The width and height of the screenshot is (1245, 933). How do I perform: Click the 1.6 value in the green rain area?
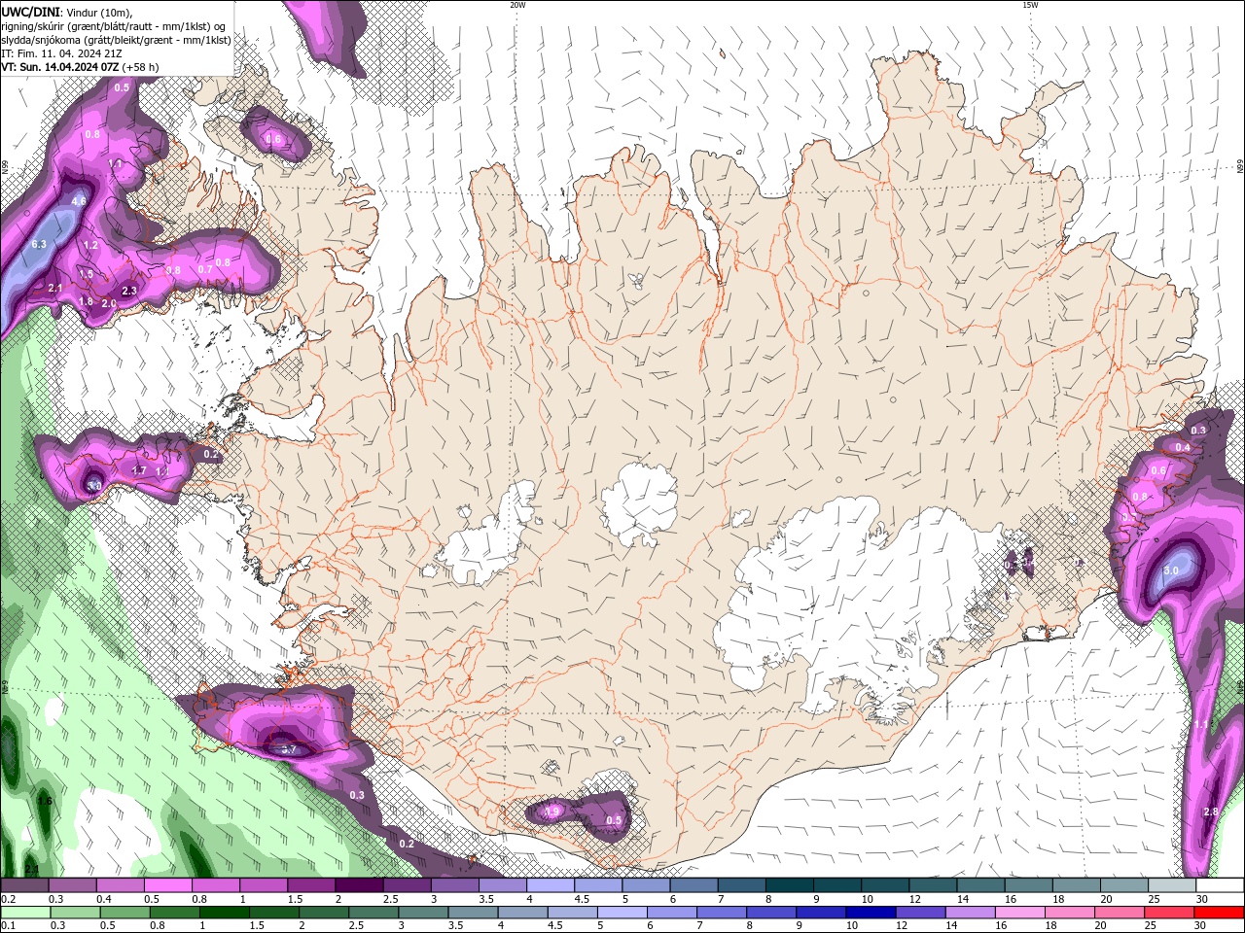(x=45, y=801)
